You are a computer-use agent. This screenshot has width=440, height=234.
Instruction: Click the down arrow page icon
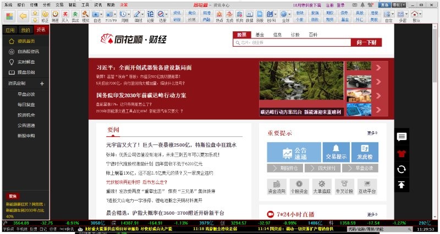click(35, 20)
